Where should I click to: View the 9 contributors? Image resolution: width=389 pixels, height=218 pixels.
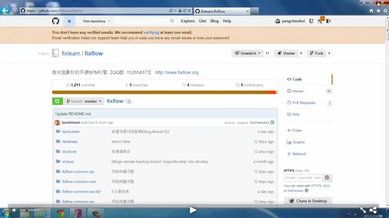click(250, 85)
